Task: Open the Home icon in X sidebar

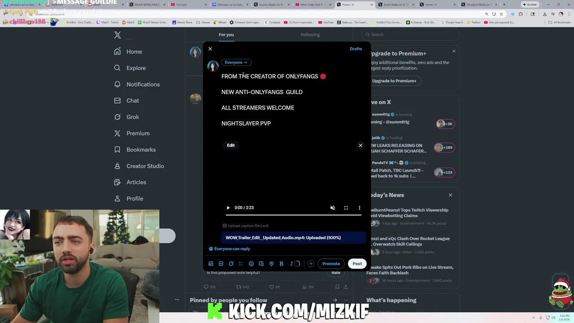Action: (x=117, y=52)
